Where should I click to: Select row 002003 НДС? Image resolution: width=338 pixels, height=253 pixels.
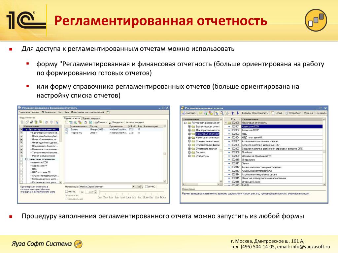(274, 134)
